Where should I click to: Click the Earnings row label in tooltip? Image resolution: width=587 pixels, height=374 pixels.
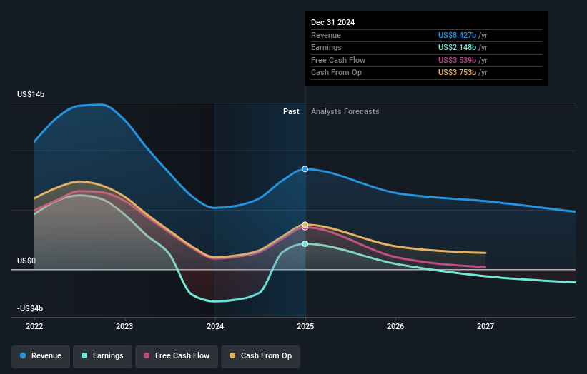click(326, 47)
